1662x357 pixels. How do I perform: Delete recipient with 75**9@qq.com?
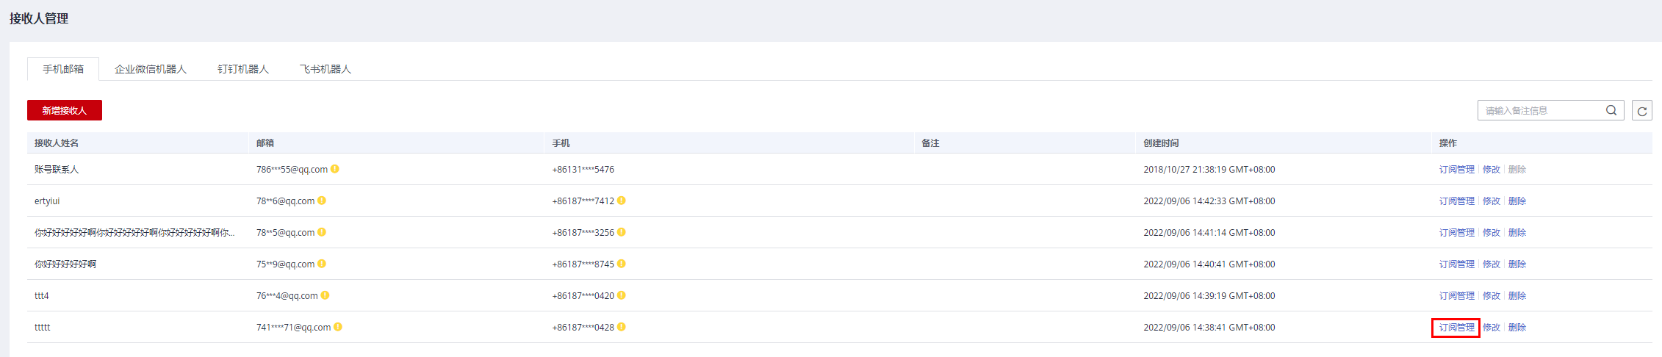point(1517,264)
